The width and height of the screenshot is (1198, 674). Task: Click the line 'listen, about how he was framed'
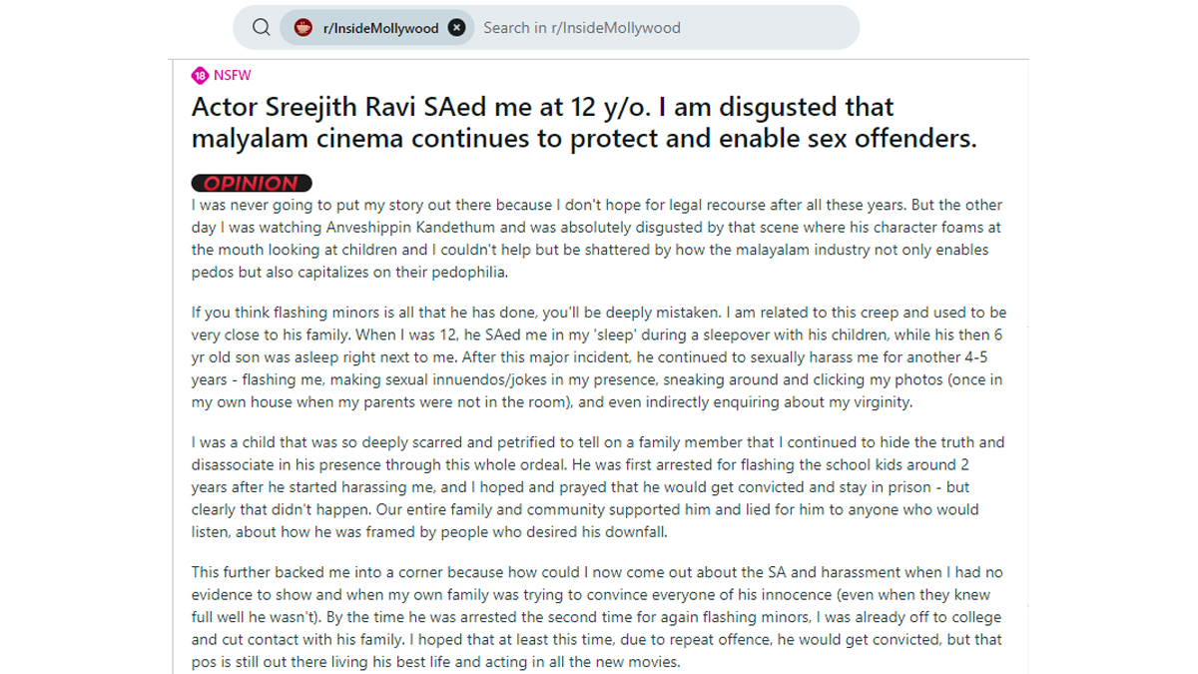(429, 532)
